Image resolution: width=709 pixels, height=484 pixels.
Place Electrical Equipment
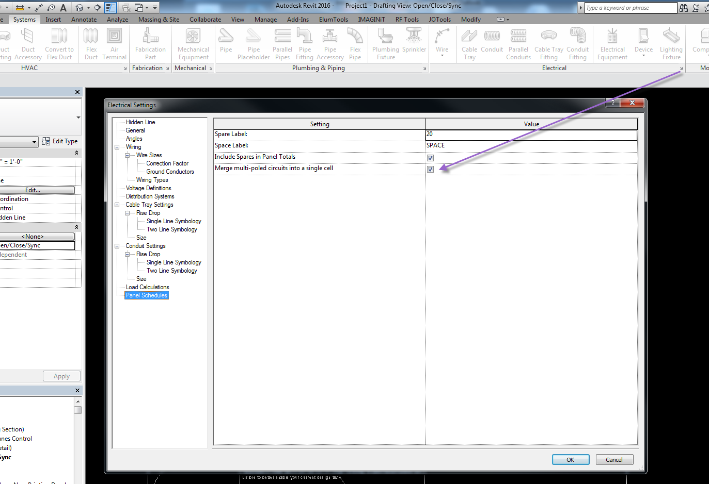(612, 43)
